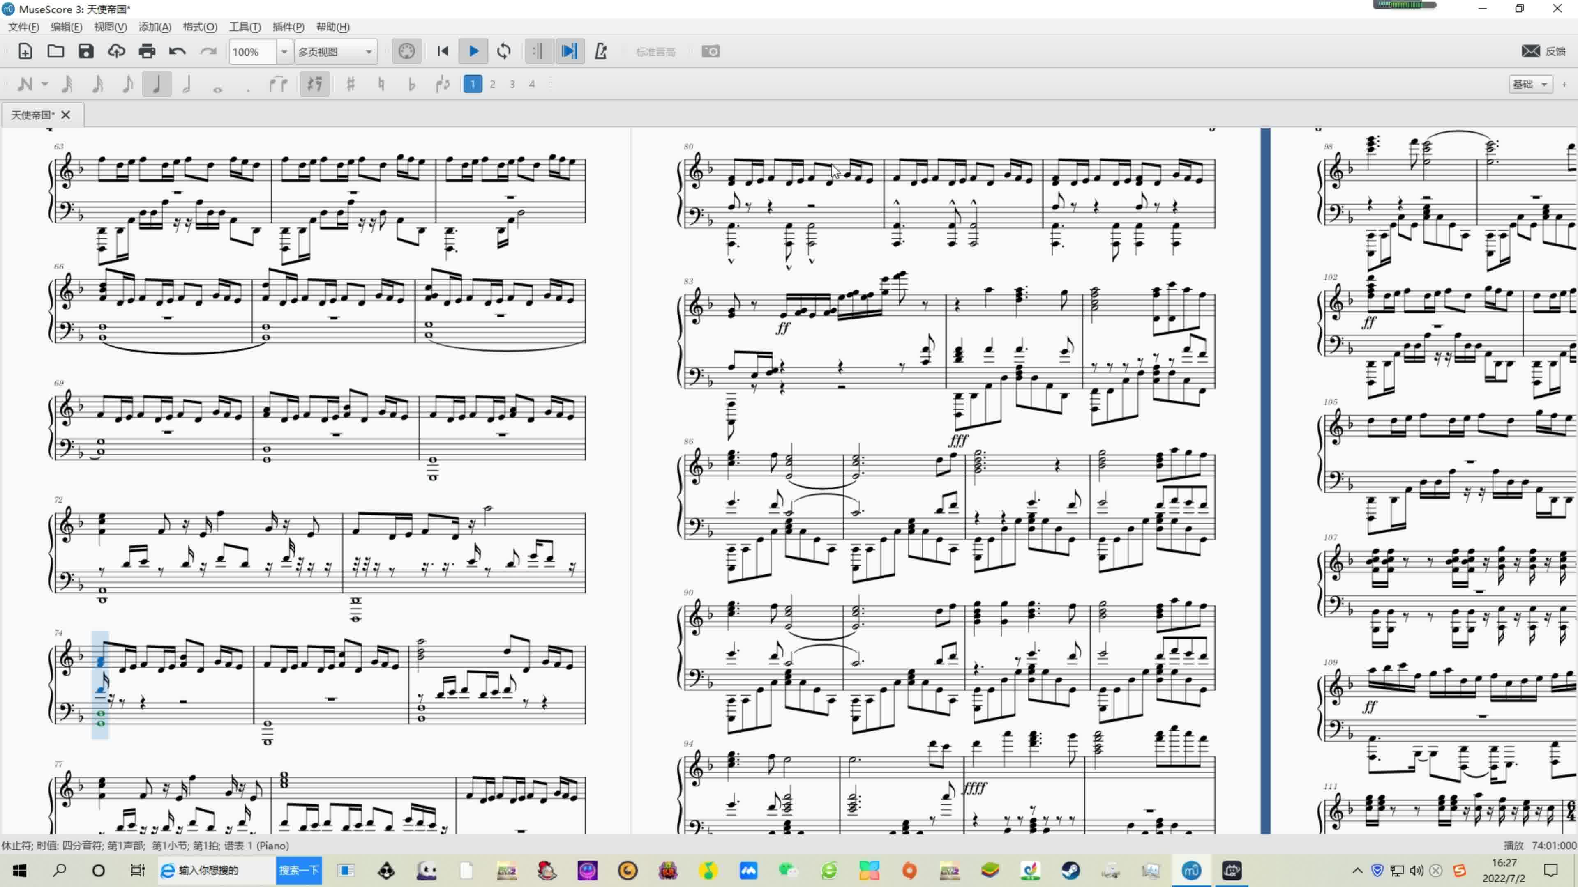Open the 插件(P) menu
1578x887 pixels.
(x=288, y=27)
